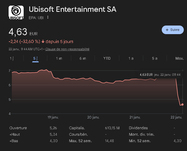
Task: Select the 1 j time range tab
Action: tap(12, 58)
